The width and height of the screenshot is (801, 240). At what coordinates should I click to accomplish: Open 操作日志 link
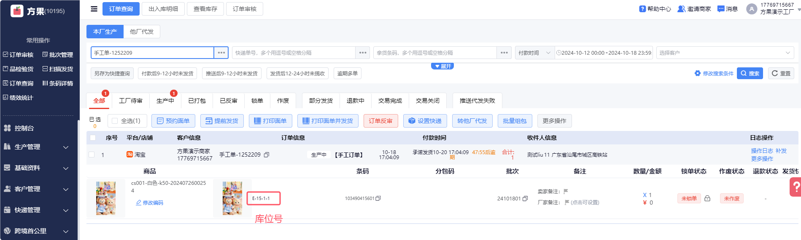click(x=762, y=151)
